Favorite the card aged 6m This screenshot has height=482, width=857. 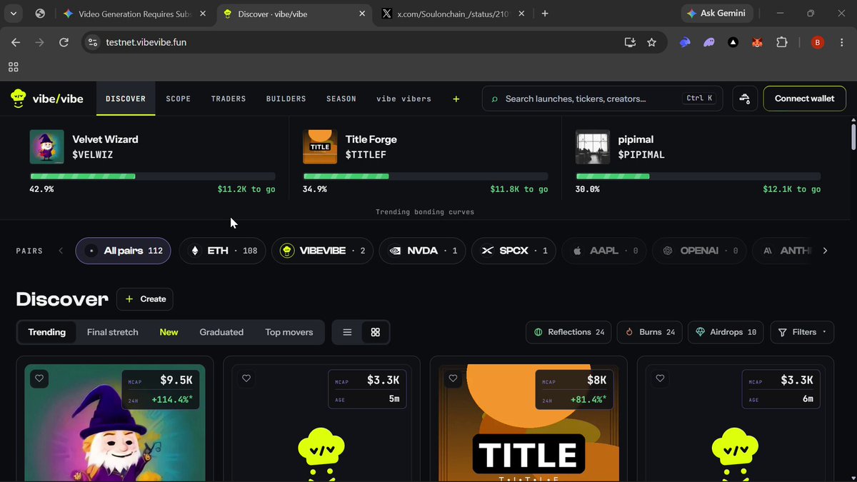(x=660, y=378)
